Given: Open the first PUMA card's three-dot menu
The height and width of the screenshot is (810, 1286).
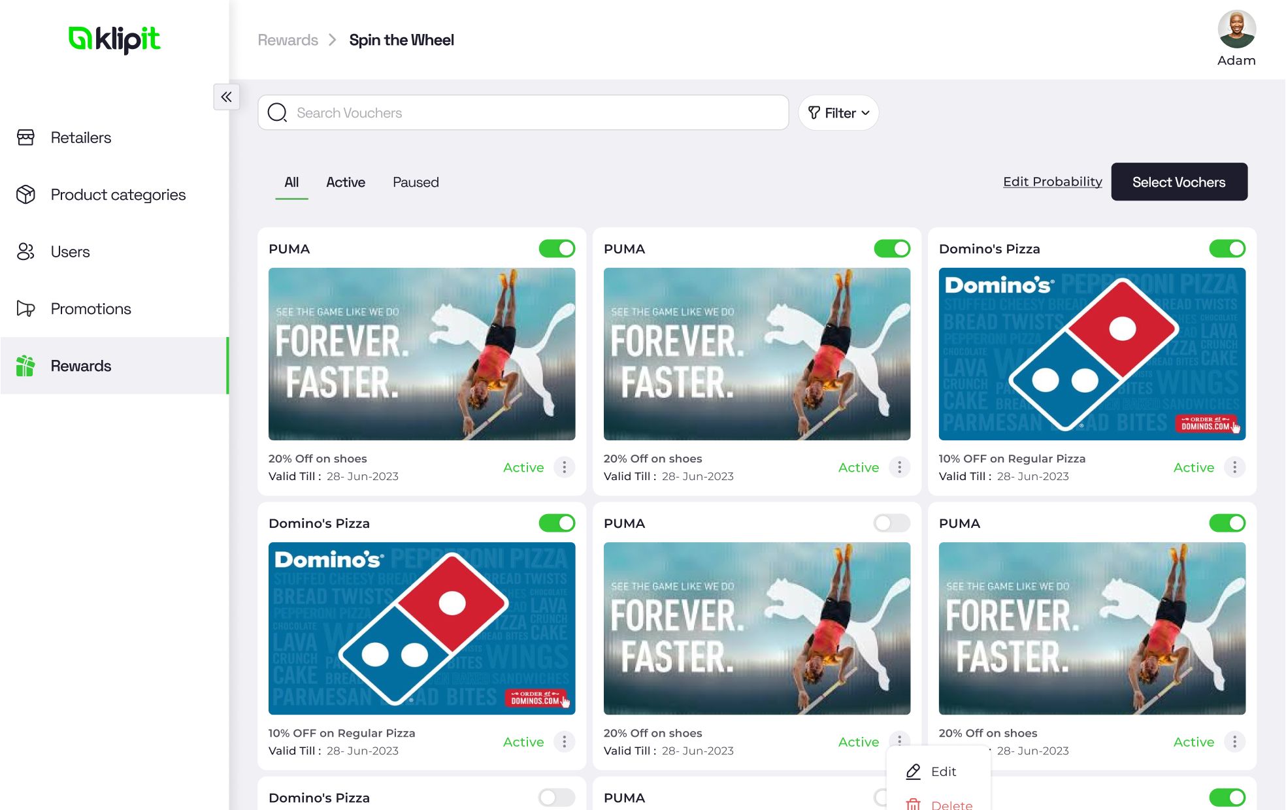Looking at the screenshot, I should 564,467.
